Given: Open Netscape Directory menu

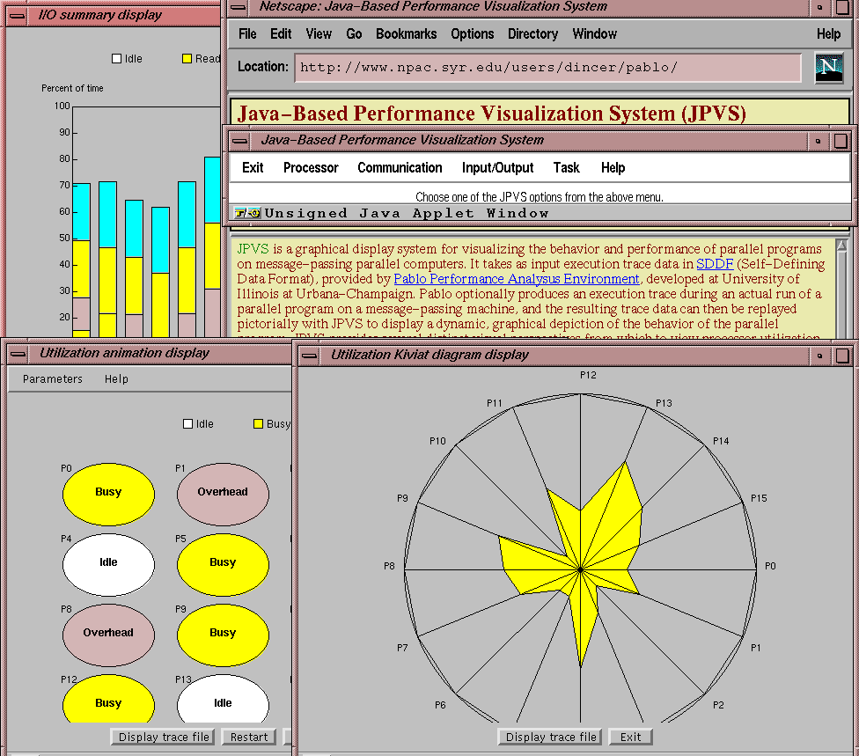Looking at the screenshot, I should (533, 34).
